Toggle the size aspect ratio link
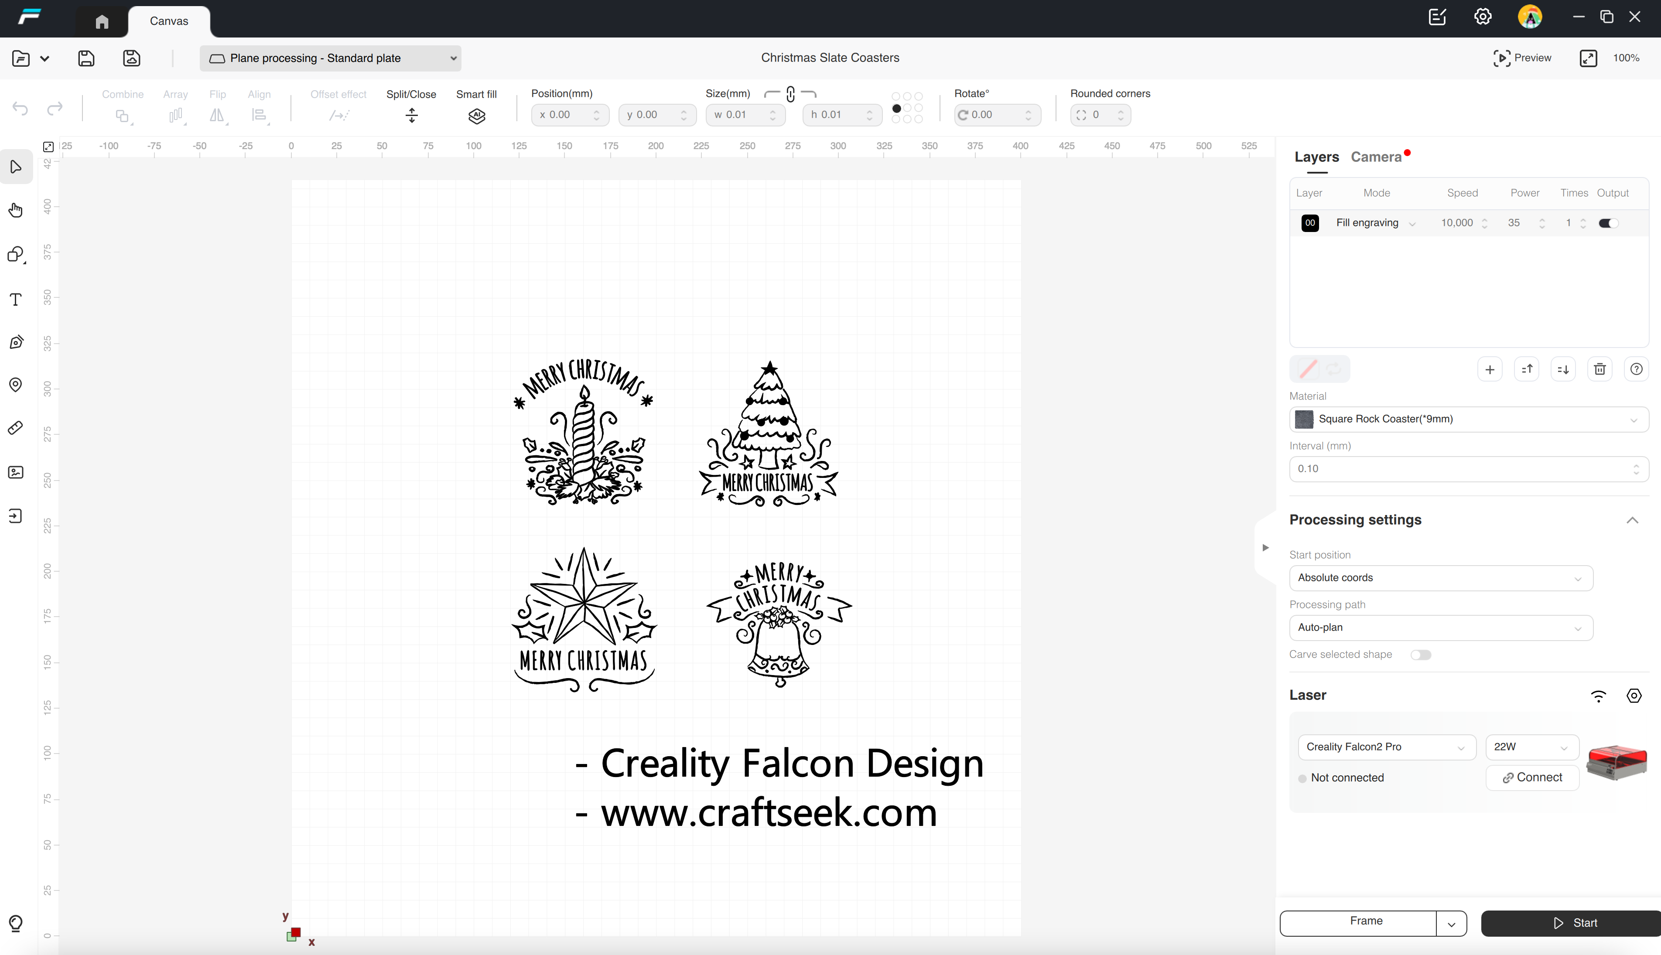Image resolution: width=1661 pixels, height=955 pixels. [790, 95]
